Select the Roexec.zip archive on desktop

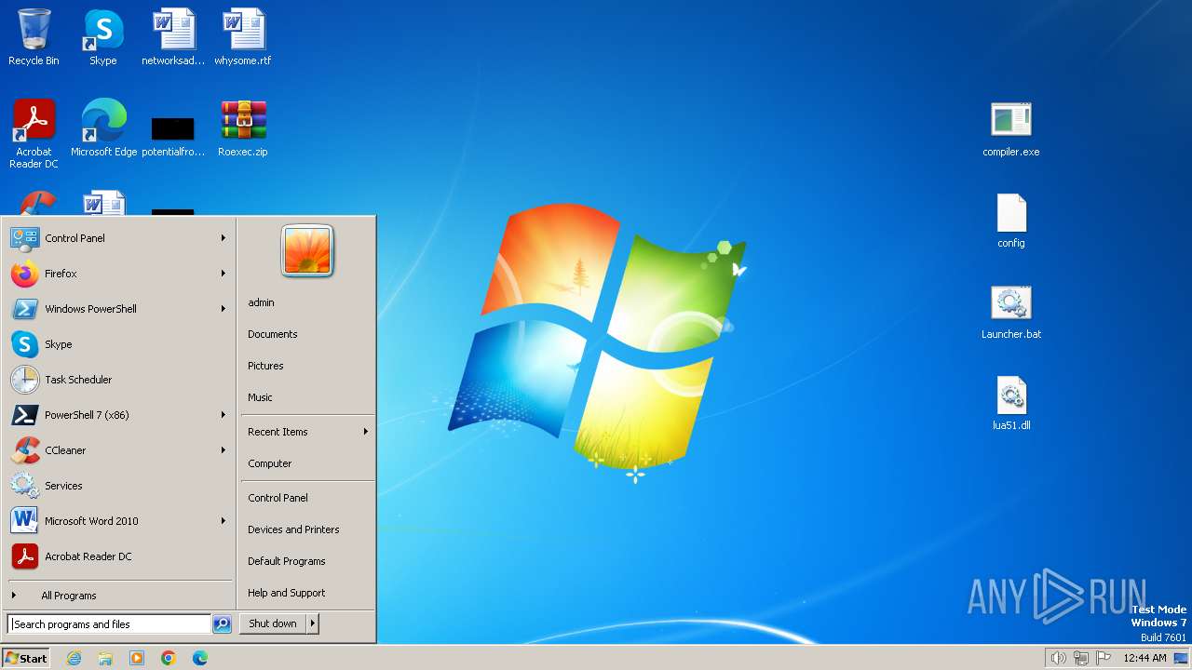click(243, 128)
